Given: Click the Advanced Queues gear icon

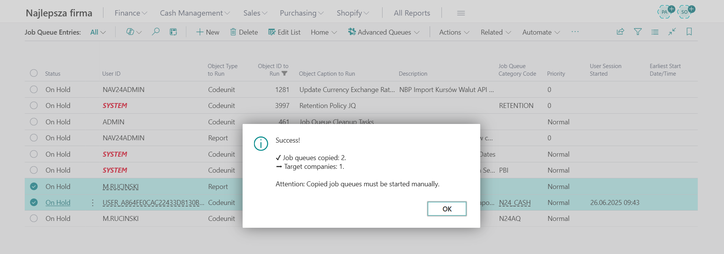Looking at the screenshot, I should point(352,32).
